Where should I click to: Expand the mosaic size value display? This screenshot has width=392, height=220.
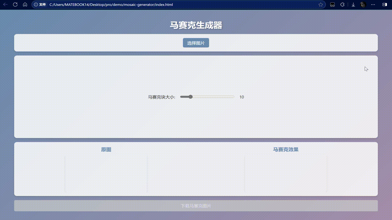pyautogui.click(x=242, y=97)
